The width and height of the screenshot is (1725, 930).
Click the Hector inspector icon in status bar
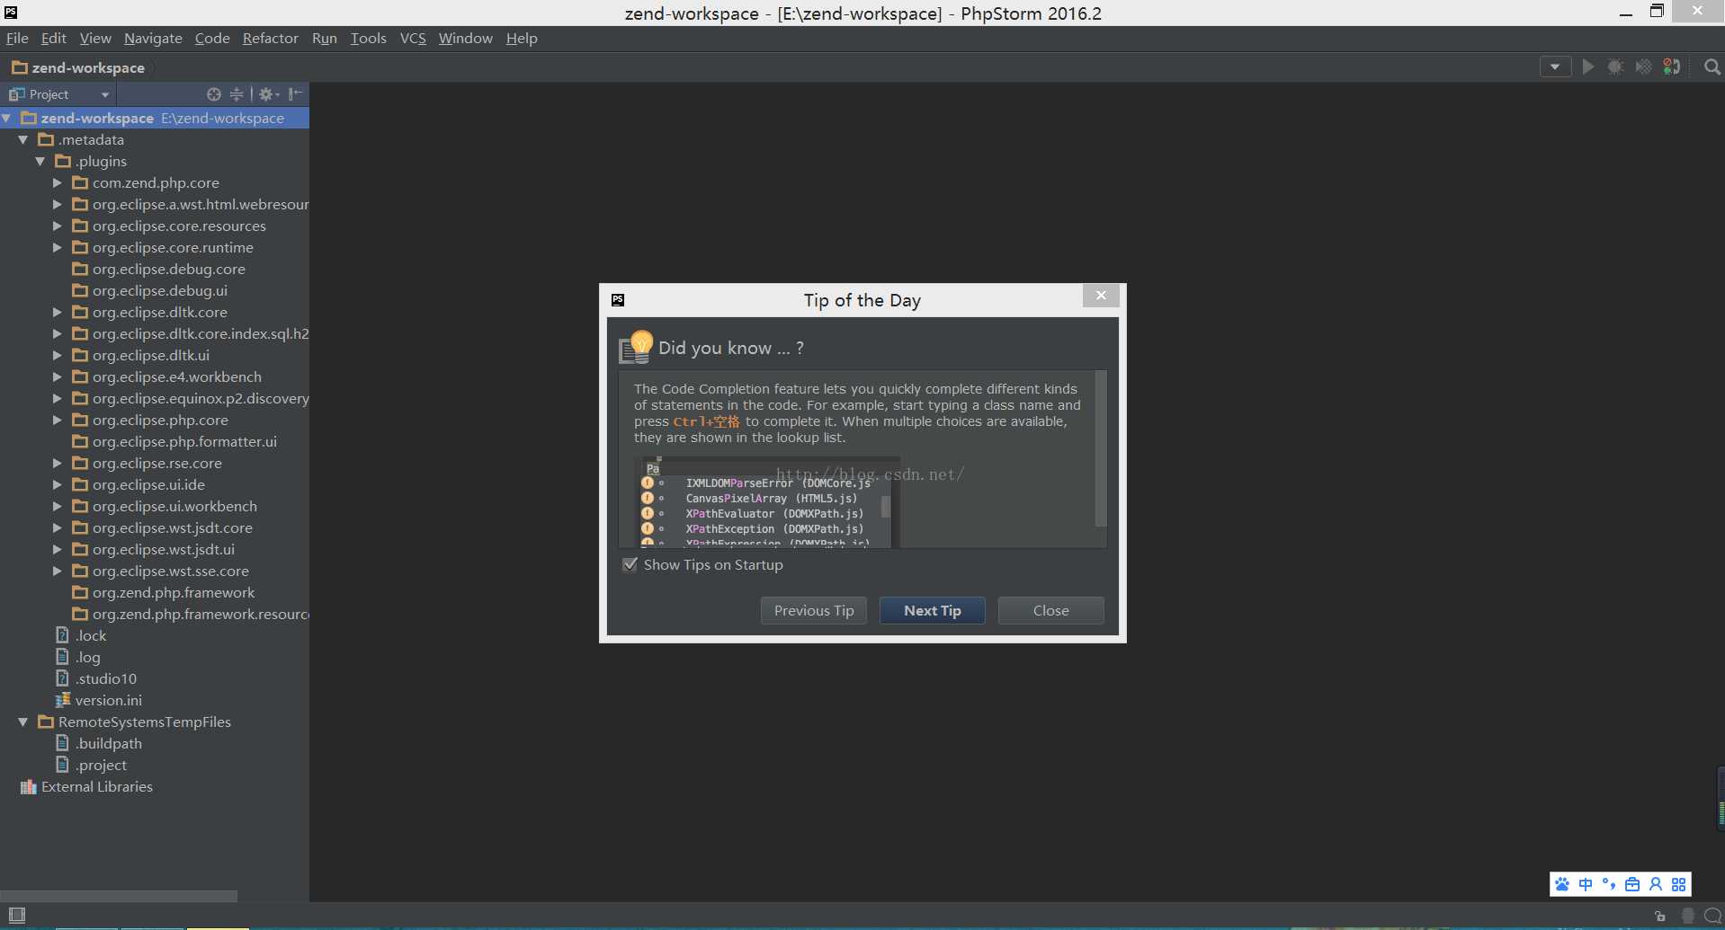[x=1688, y=916]
